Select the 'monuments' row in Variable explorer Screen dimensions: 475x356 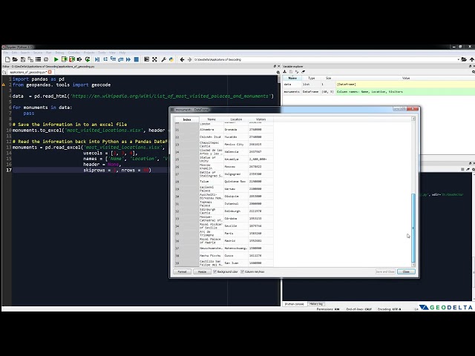tap(379, 92)
